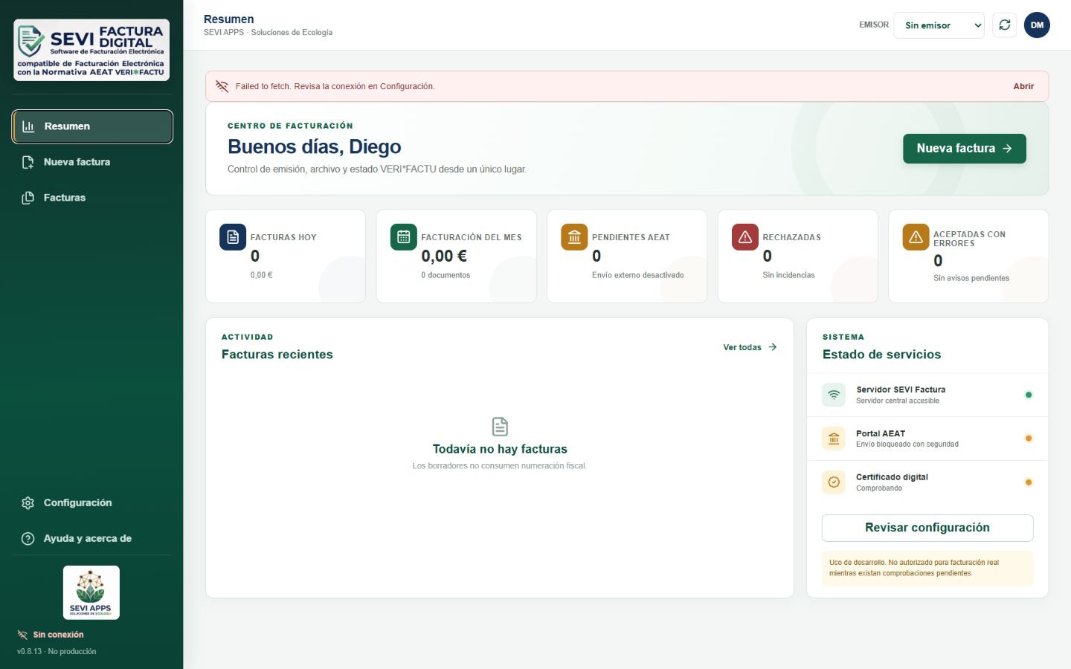The height and width of the screenshot is (669, 1071).
Task: Click the Facturación del mes calendar icon
Action: [x=404, y=237]
